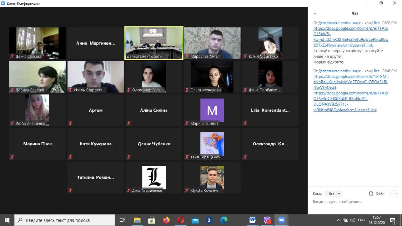The height and width of the screenshot is (226, 402).
Task: Select Юлия Мойсенко's video tile
Action: (x=270, y=43)
